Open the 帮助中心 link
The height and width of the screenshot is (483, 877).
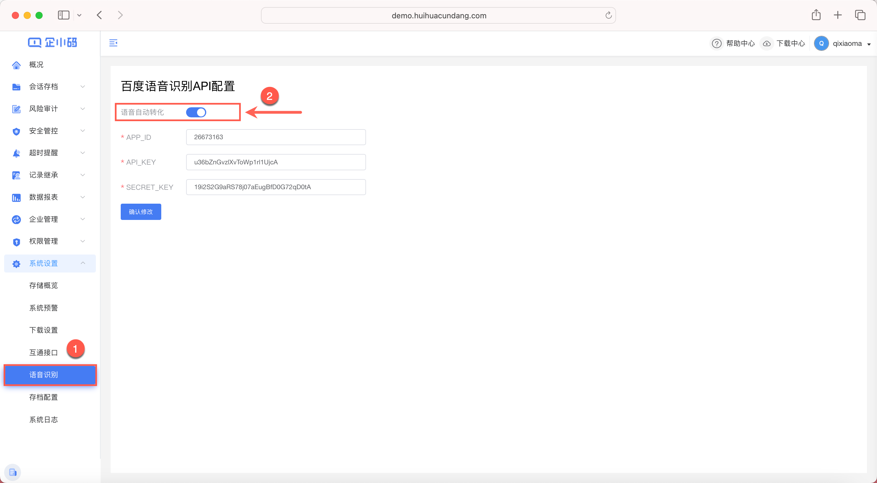pos(741,43)
